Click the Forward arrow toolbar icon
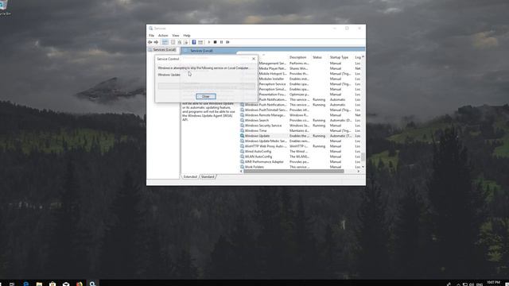 [156, 42]
